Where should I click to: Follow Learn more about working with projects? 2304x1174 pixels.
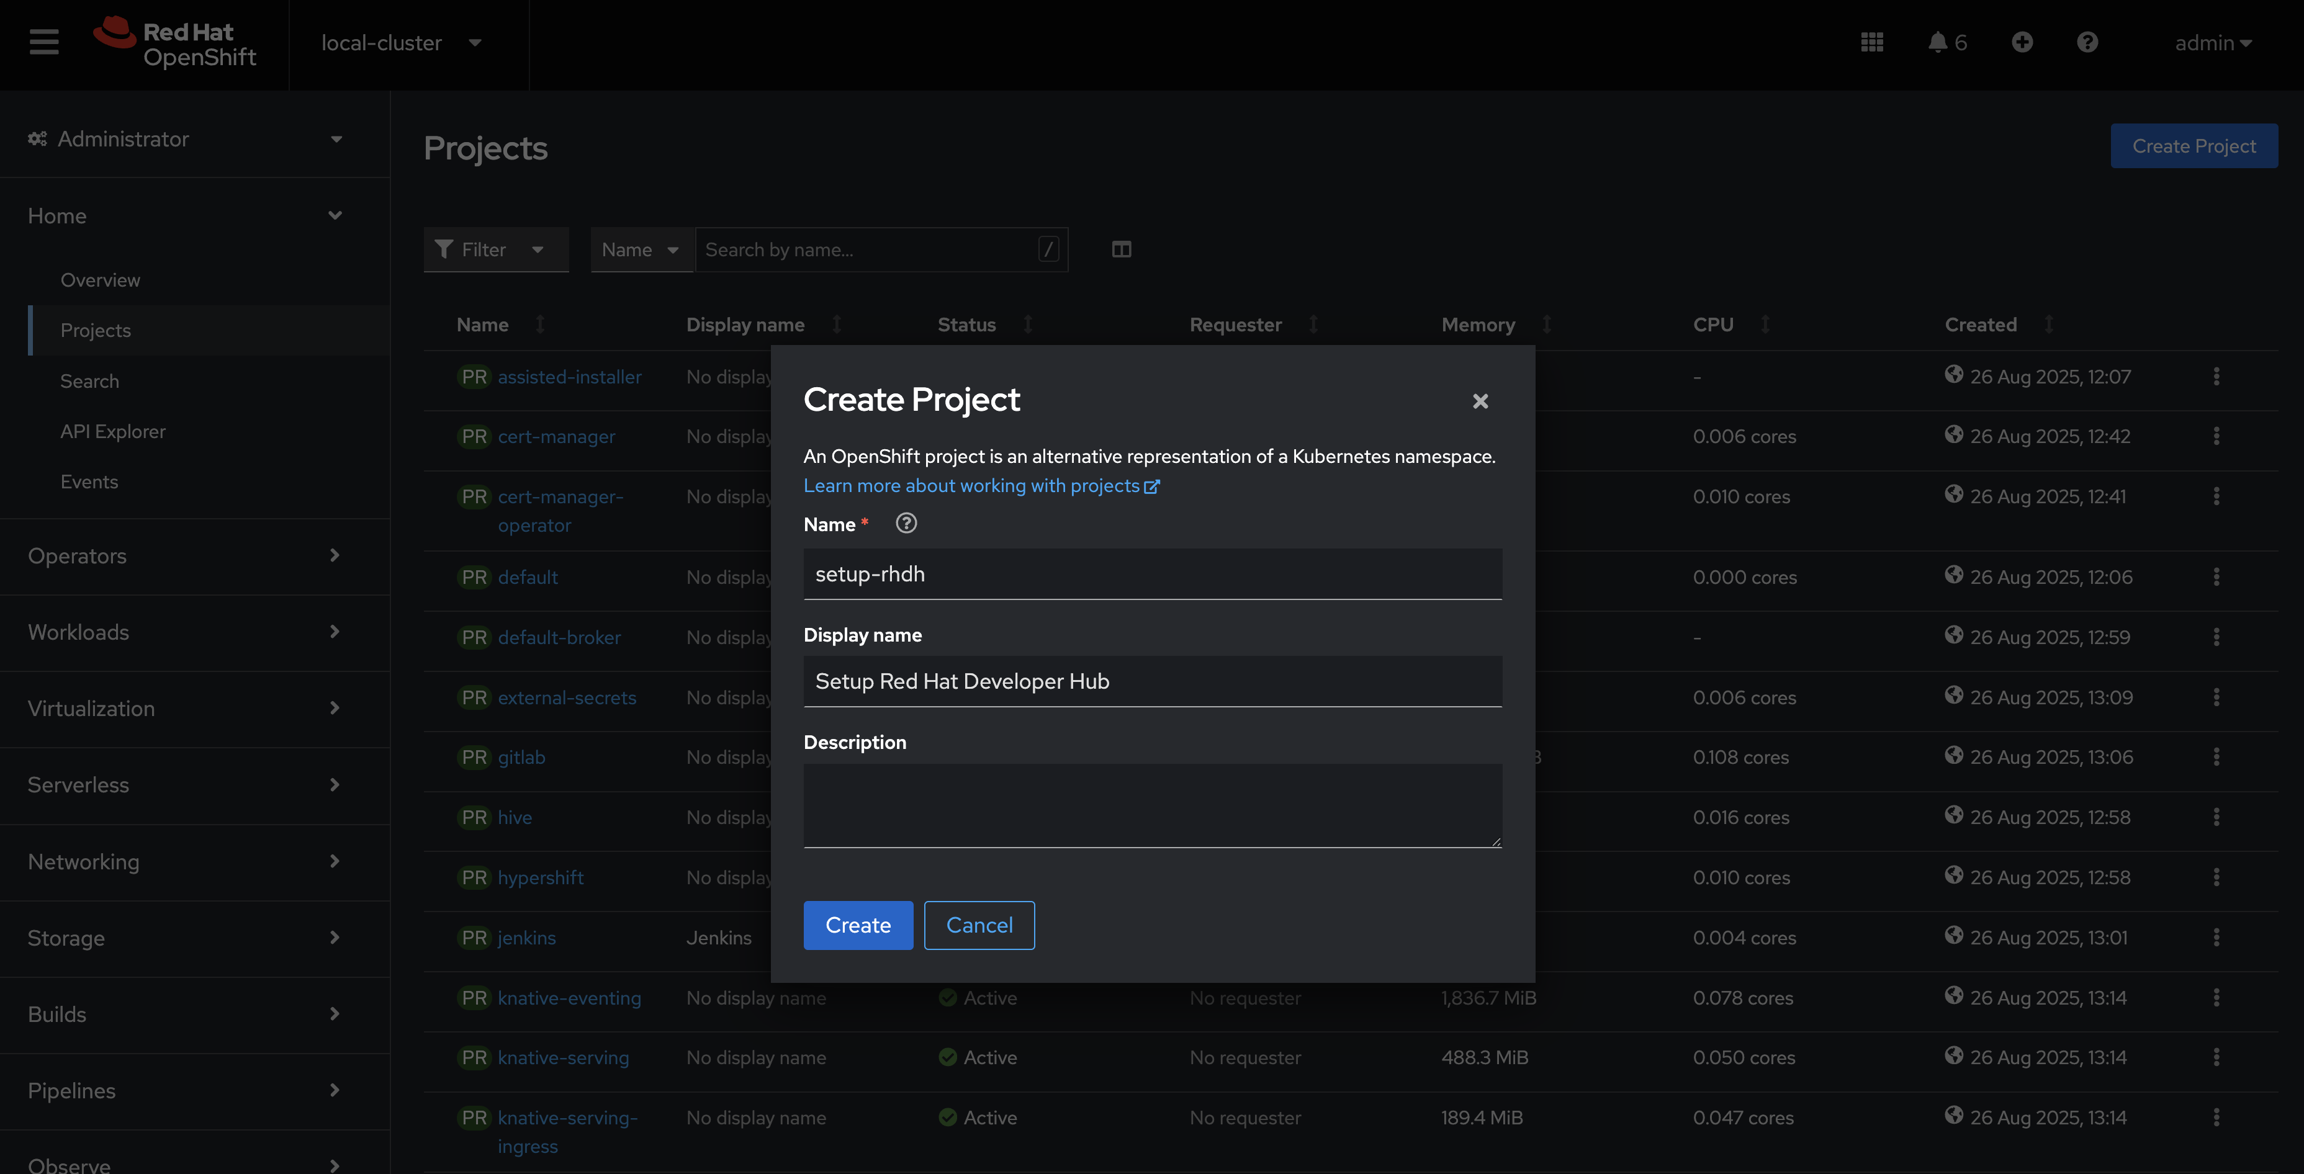[981, 485]
